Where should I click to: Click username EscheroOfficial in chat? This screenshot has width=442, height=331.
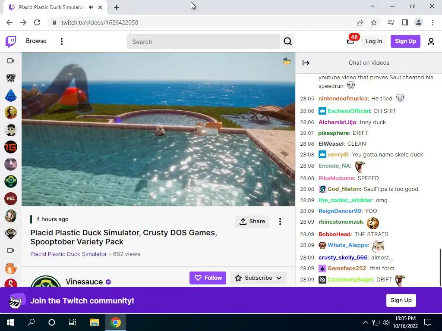[x=349, y=111]
